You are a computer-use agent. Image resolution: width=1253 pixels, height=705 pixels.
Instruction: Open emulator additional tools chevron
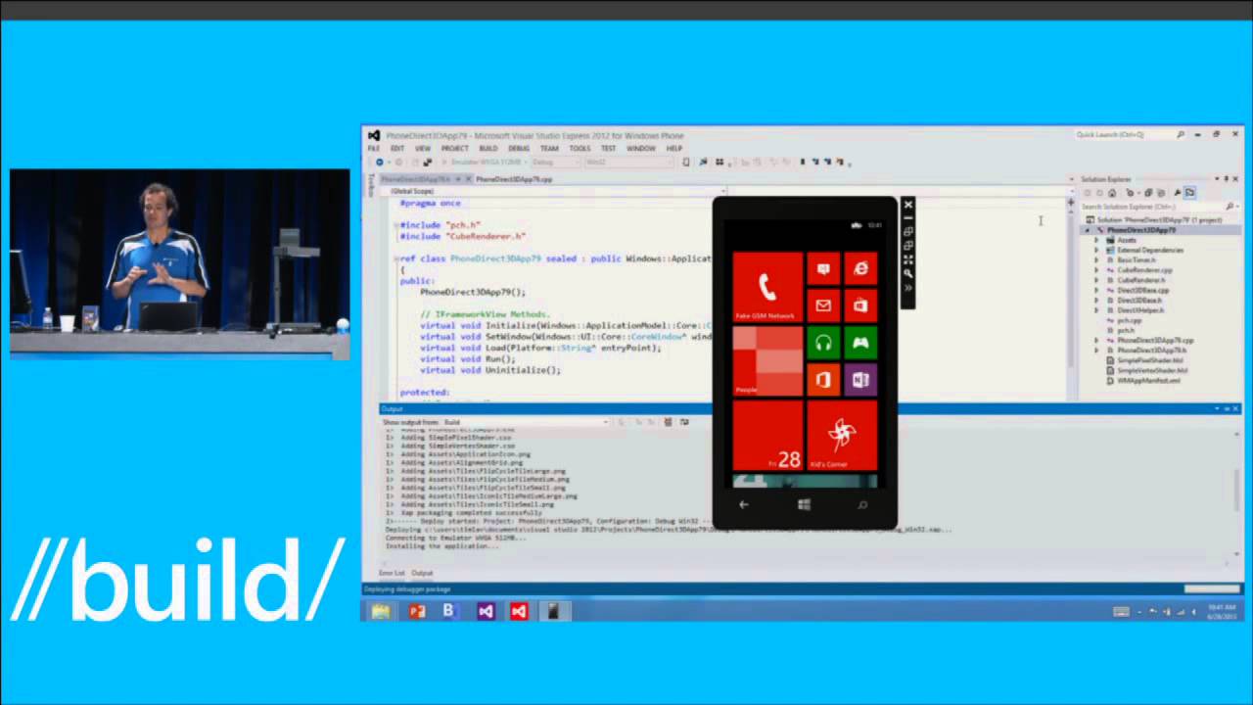point(907,288)
